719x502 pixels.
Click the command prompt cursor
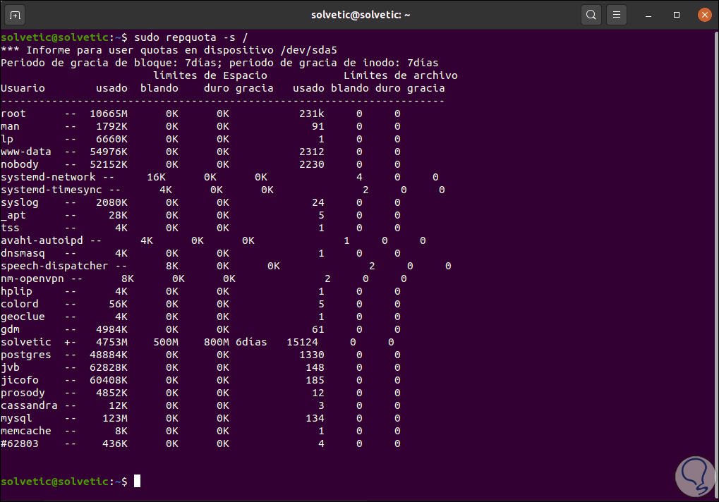coord(137,481)
